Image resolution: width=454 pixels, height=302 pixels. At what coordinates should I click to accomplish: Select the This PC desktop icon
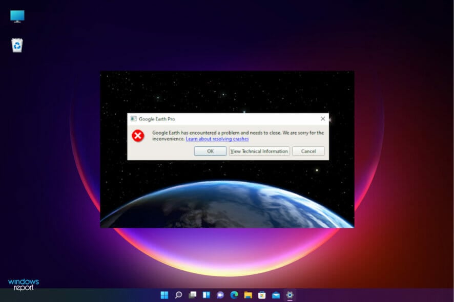coord(17,16)
